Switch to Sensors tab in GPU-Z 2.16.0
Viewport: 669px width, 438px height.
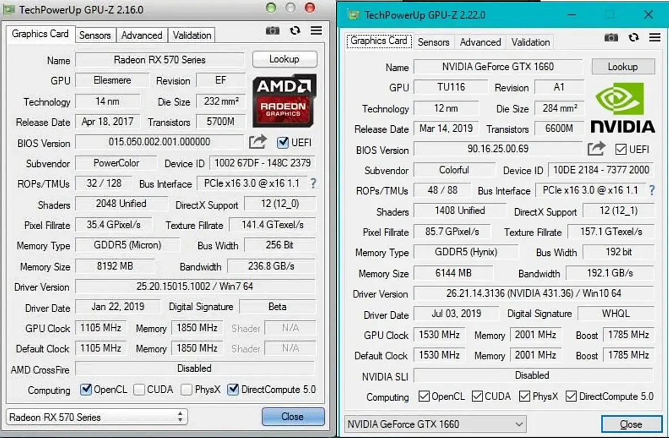point(95,35)
